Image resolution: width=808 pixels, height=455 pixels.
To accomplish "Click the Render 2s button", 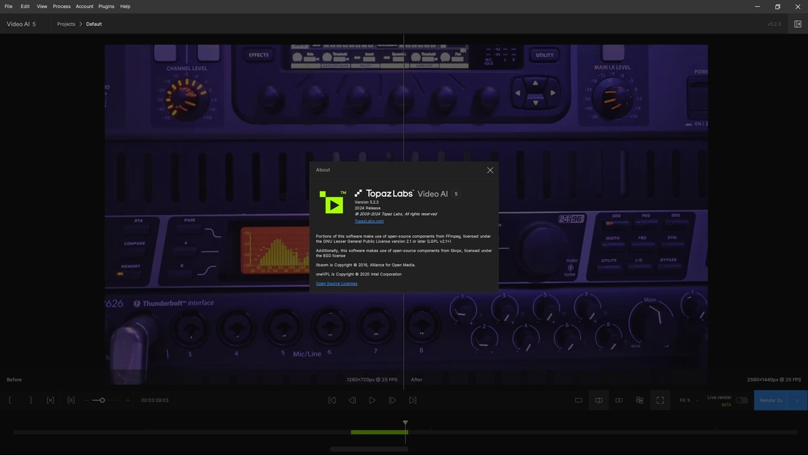I will pyautogui.click(x=771, y=400).
